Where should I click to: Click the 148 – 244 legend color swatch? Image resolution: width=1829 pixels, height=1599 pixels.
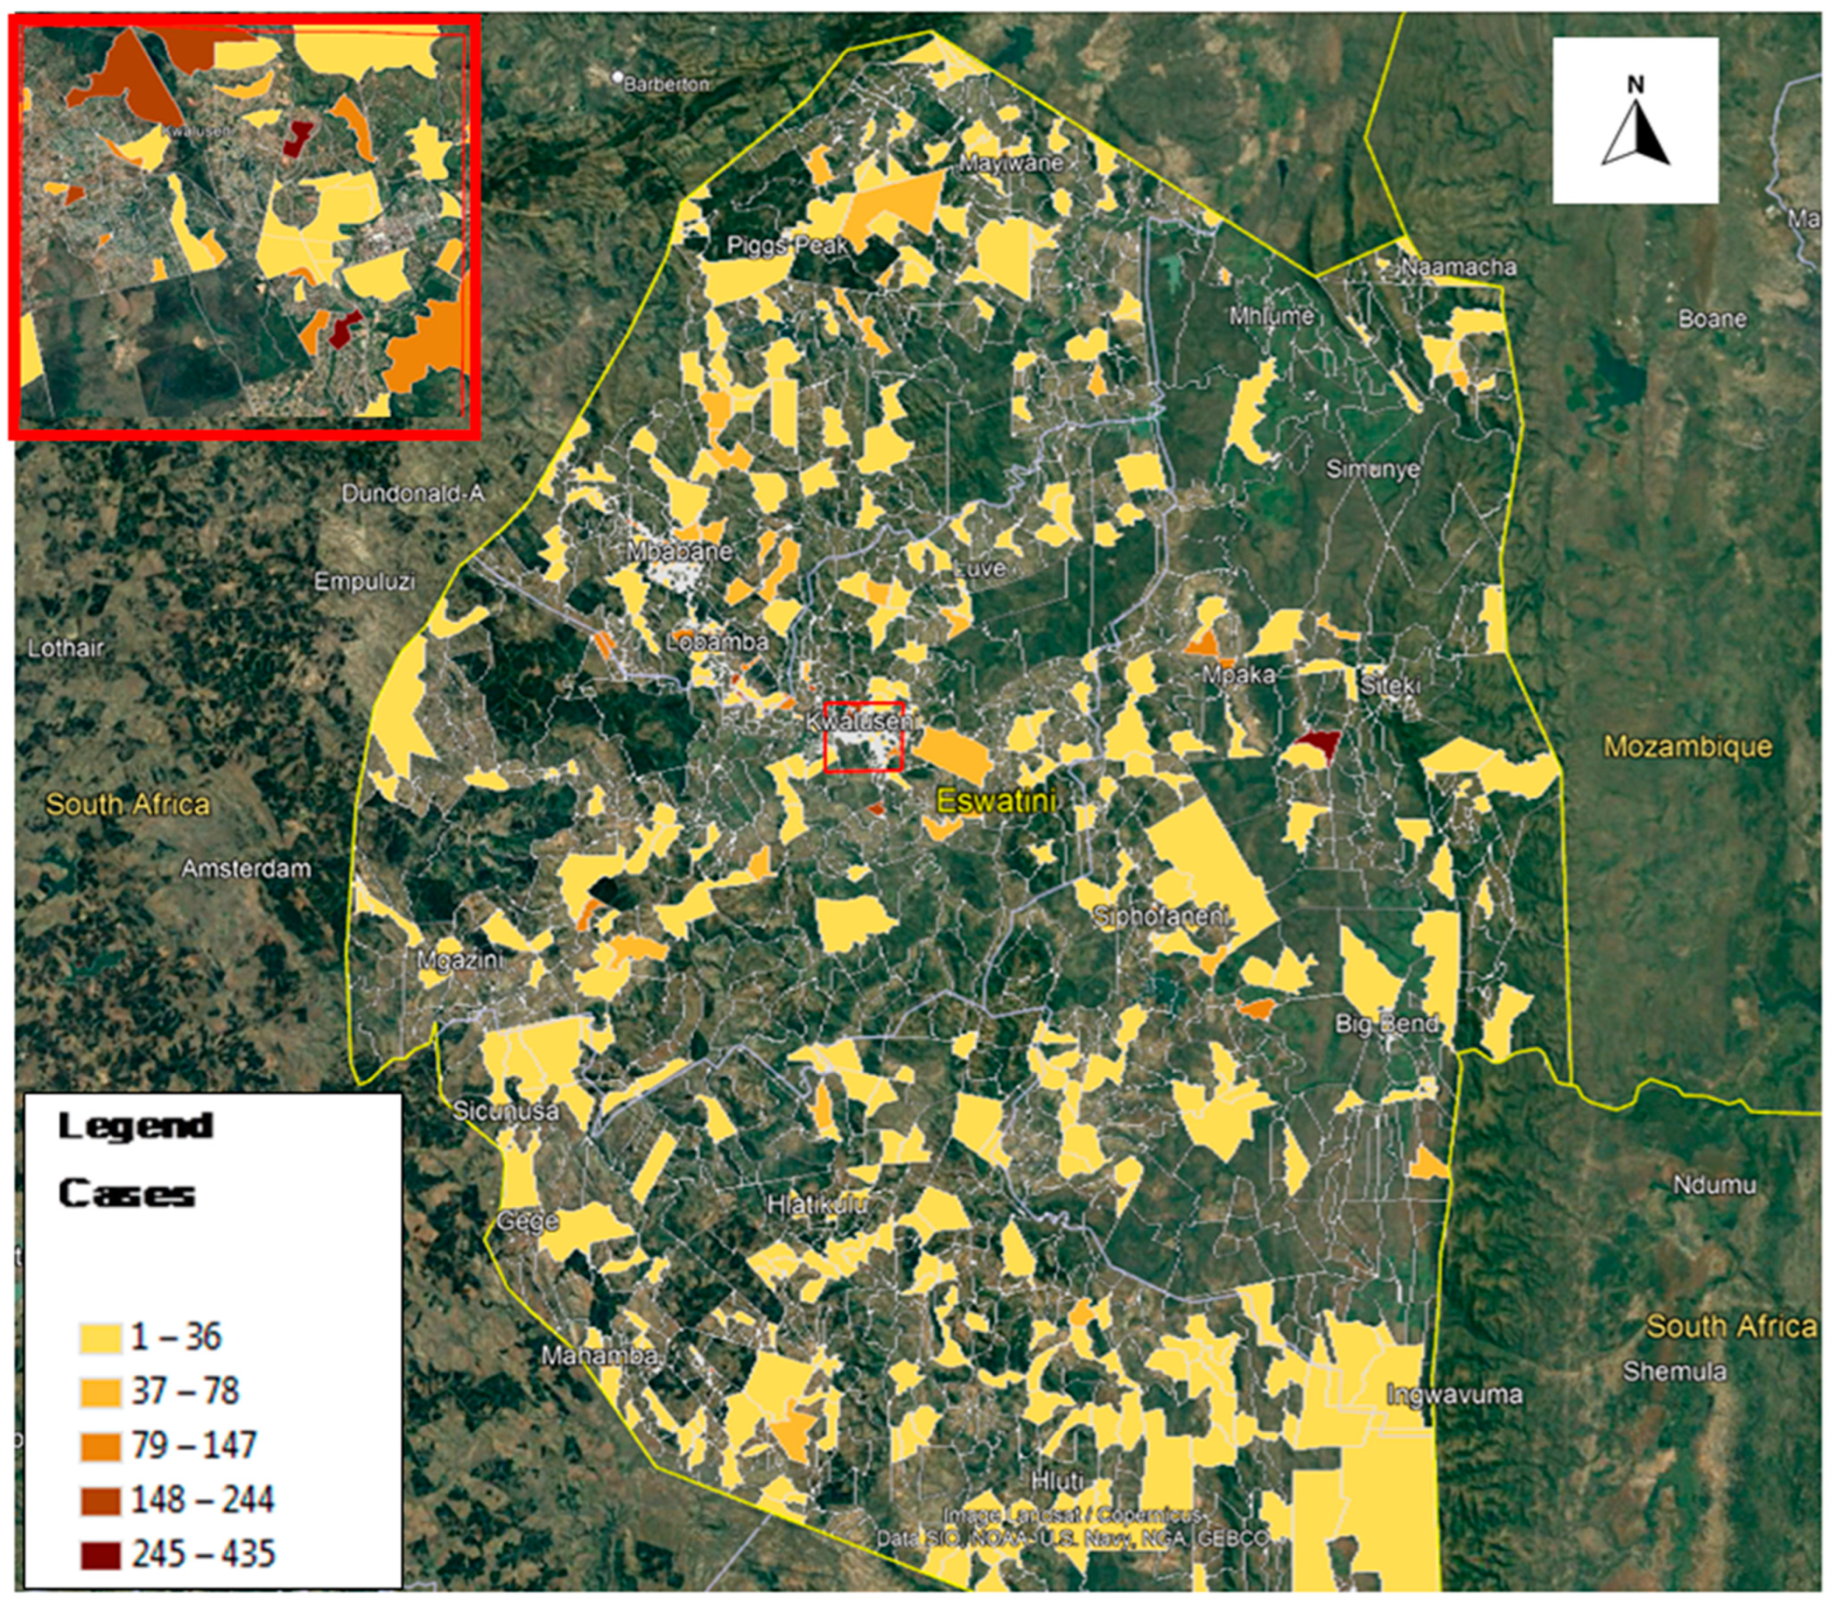coord(101,1499)
